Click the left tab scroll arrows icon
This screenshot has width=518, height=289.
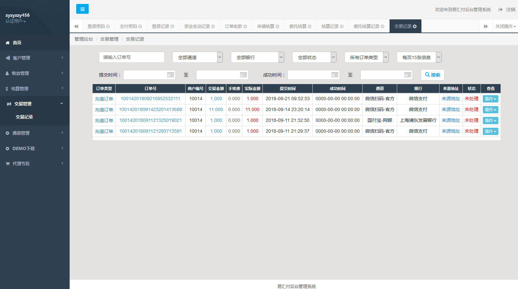[x=76, y=26]
